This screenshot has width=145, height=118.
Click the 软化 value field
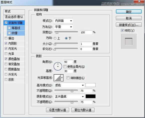coord(86,49)
